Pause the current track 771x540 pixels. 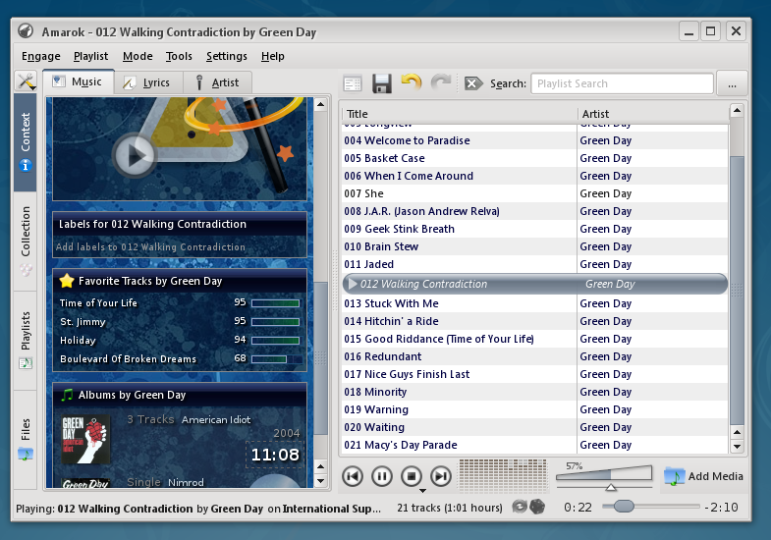[382, 476]
